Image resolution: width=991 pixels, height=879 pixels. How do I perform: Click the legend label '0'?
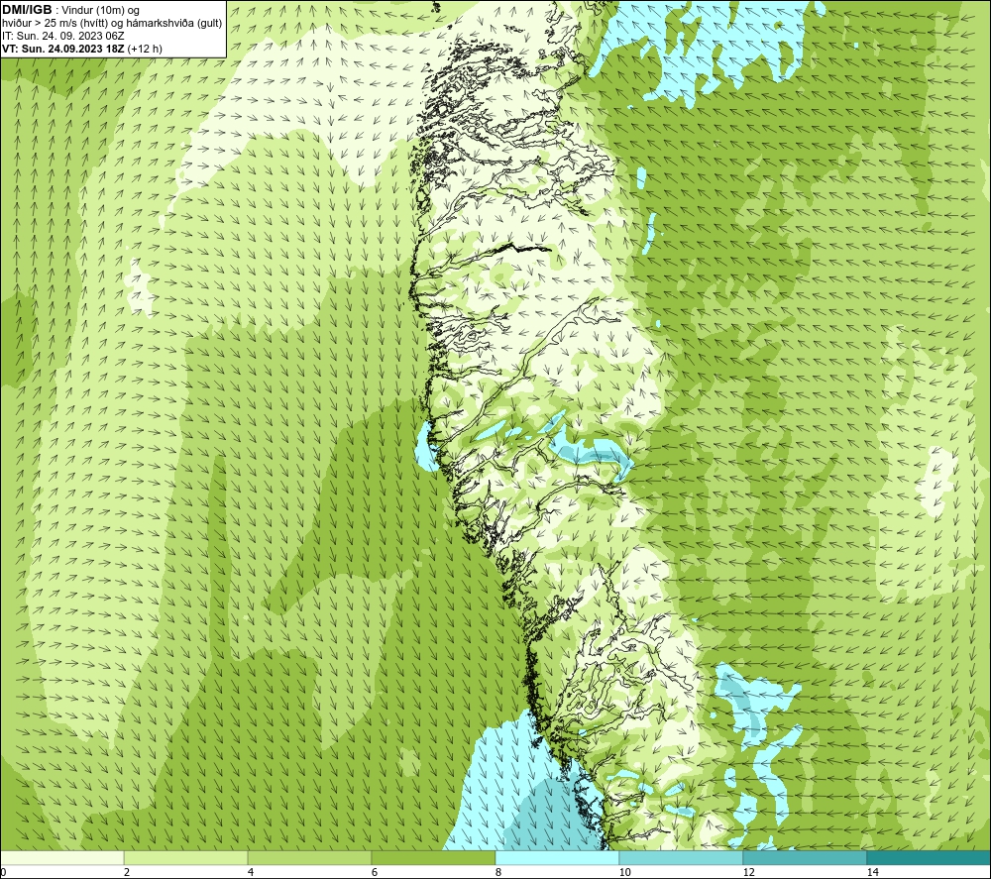tap(3, 873)
